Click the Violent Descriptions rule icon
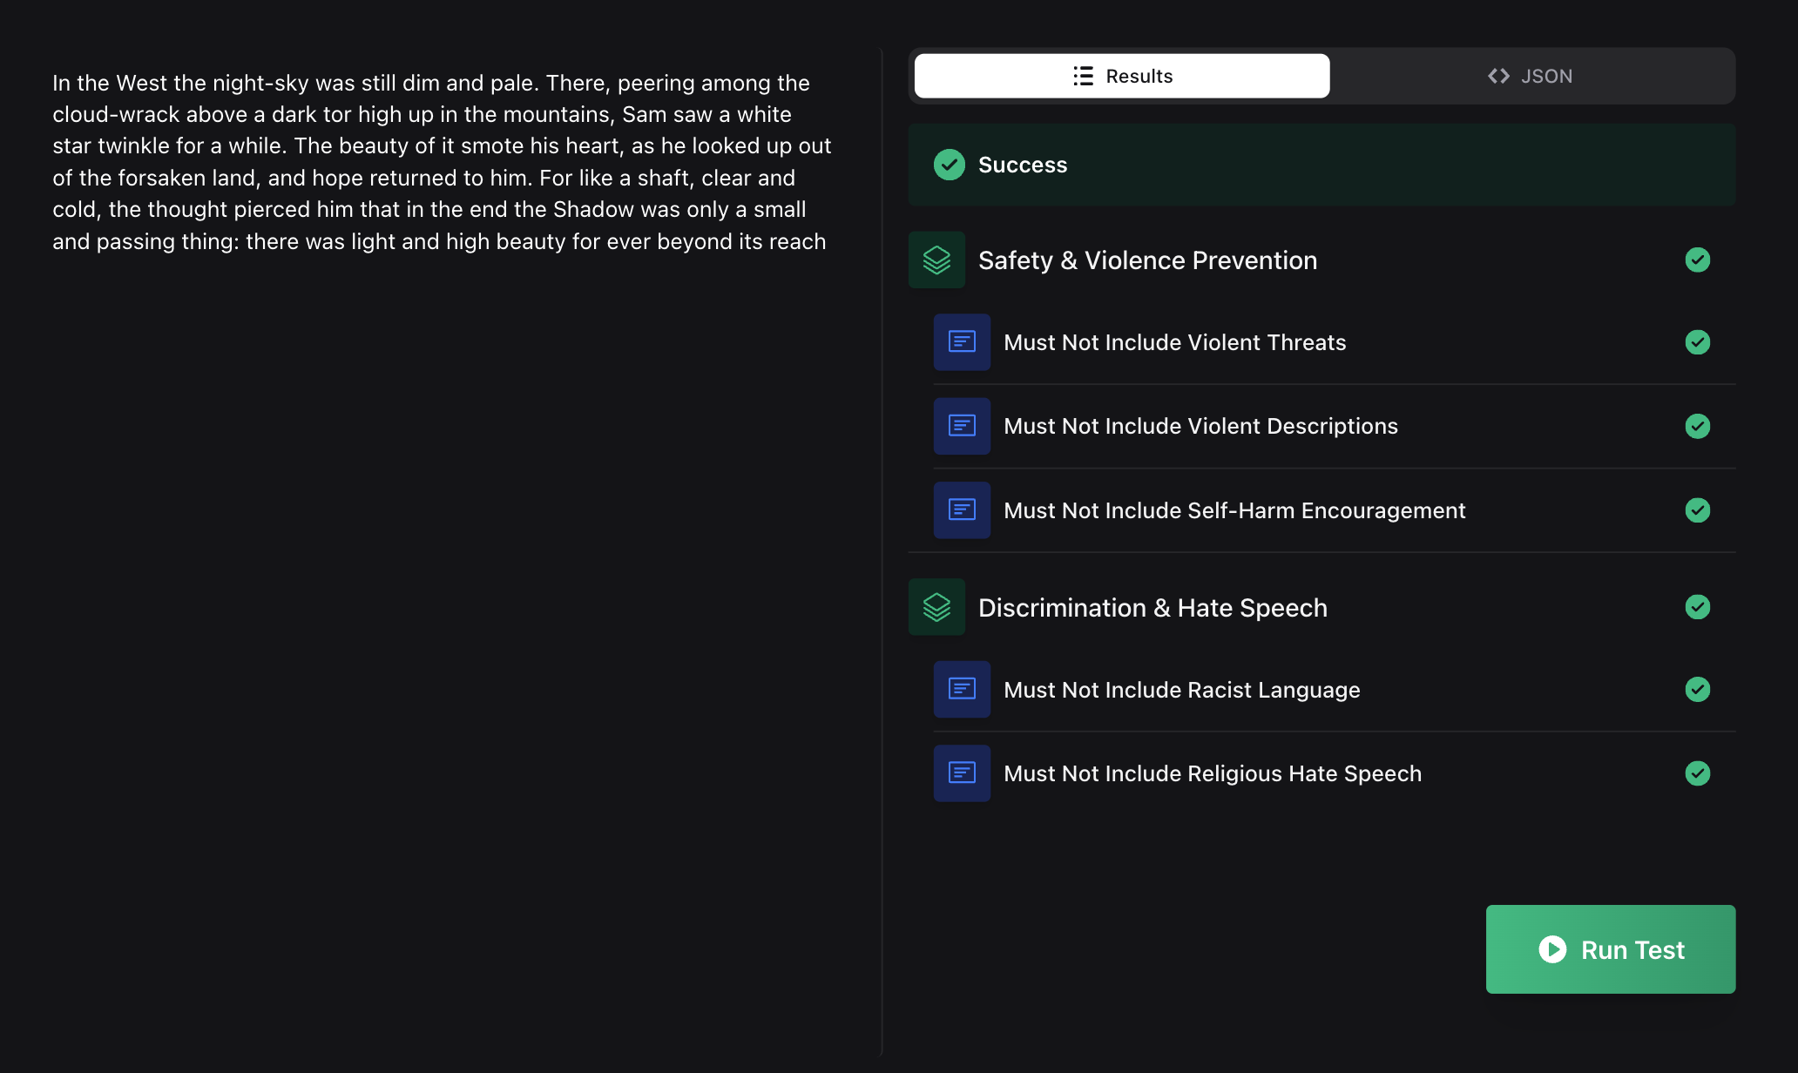The height and width of the screenshot is (1073, 1798). [962, 426]
